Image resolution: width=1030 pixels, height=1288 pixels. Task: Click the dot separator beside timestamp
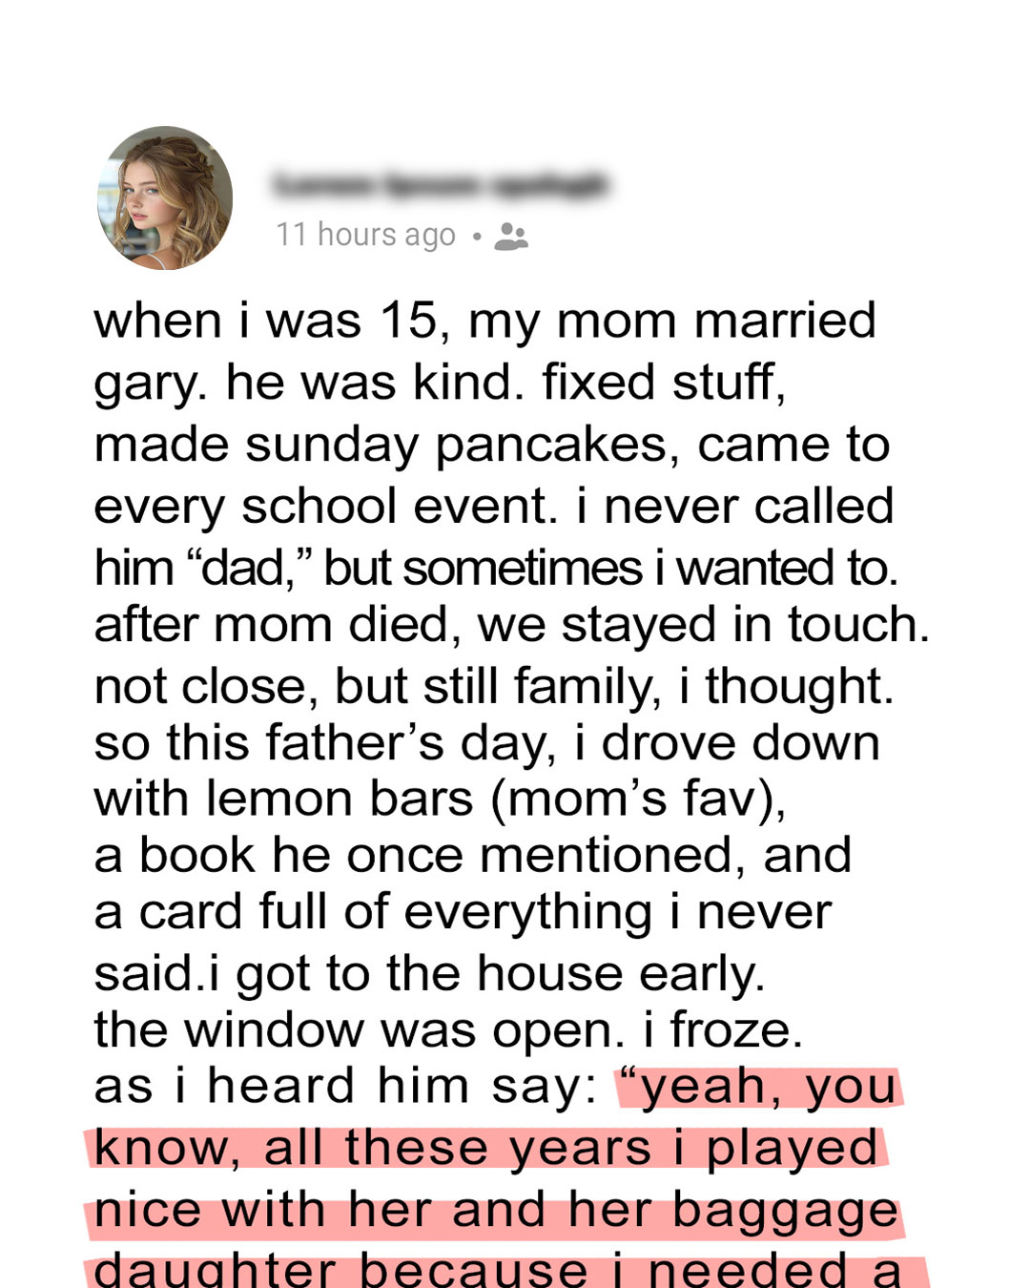(x=477, y=236)
